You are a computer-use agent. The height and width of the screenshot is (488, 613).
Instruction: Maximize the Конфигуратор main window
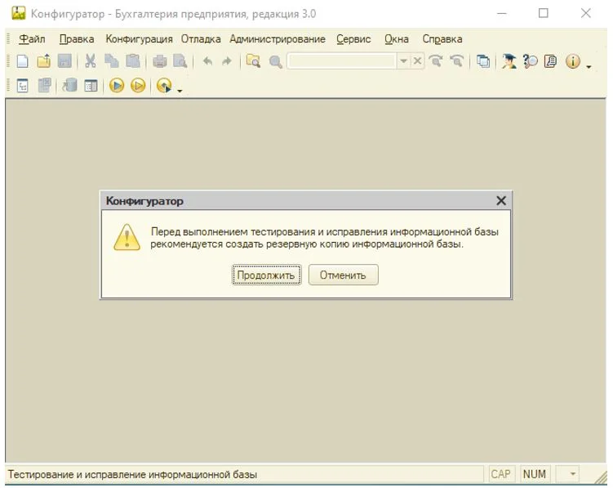[543, 13]
